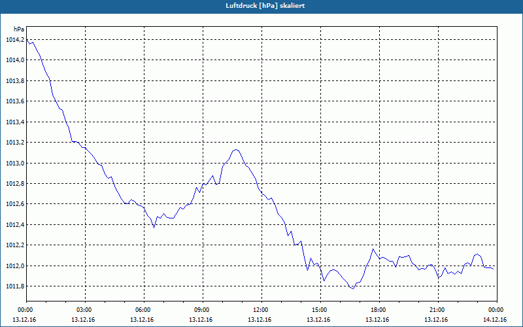Click the '1013,4' axis label
523x327 pixels.
[x=15, y=122]
